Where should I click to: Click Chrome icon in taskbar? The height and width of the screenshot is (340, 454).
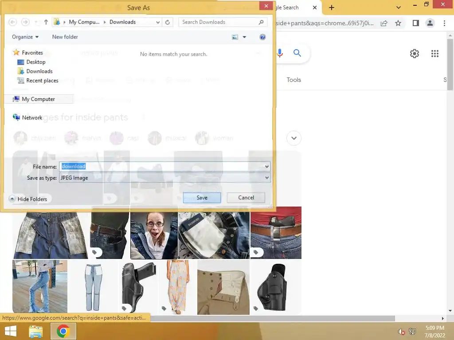[x=63, y=331]
